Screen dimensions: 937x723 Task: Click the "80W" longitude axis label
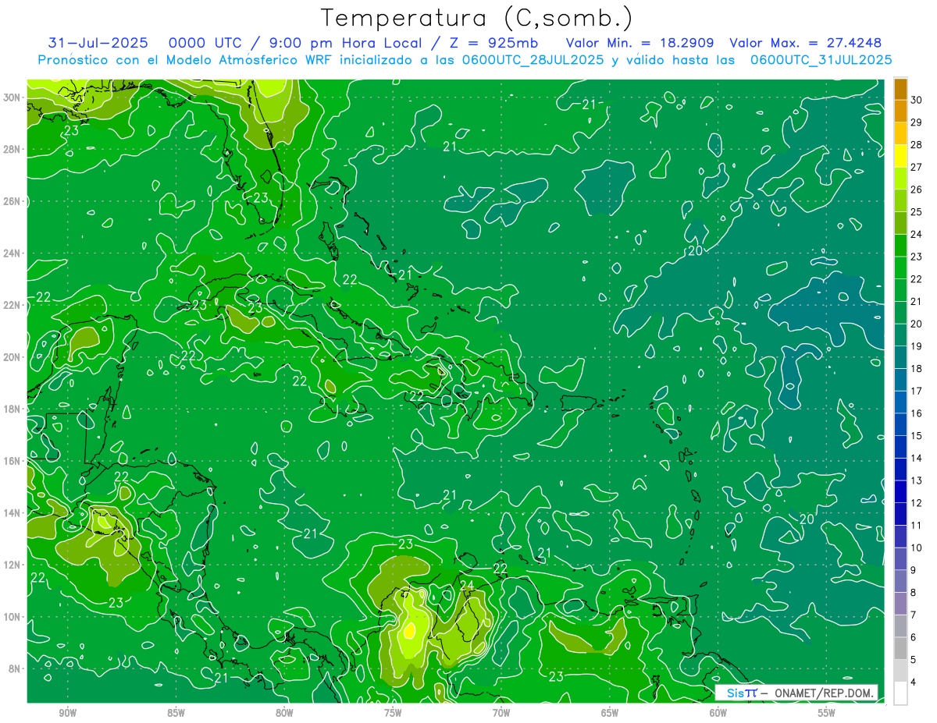pos(284,713)
